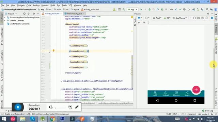Click the Git revert undo icon
The image size is (218, 122).
point(188,9)
